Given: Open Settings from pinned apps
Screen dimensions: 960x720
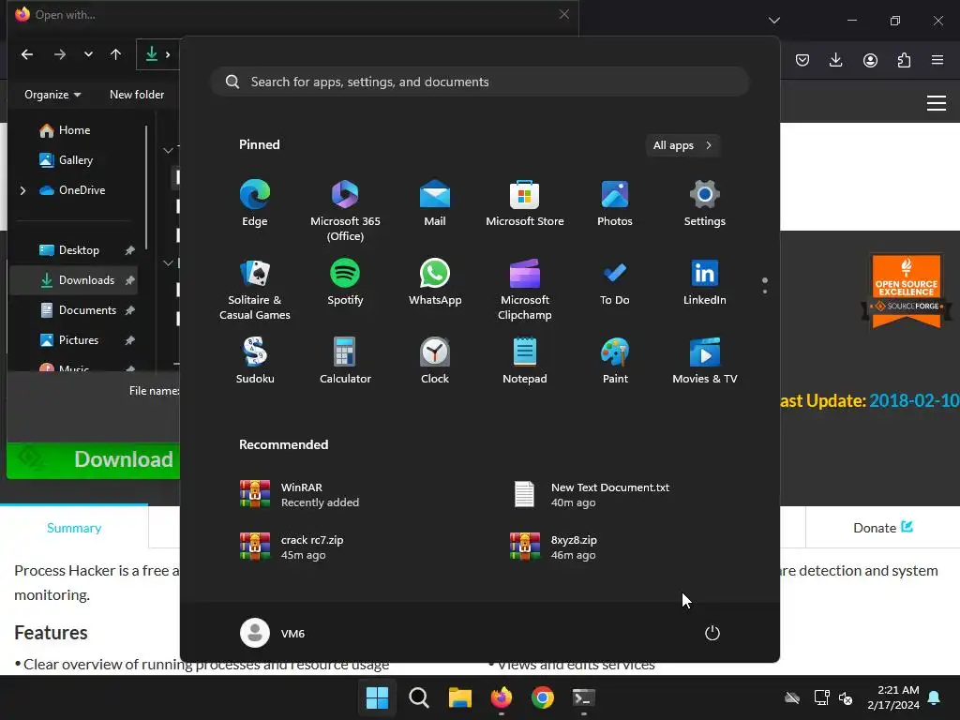Looking at the screenshot, I should coord(705,203).
